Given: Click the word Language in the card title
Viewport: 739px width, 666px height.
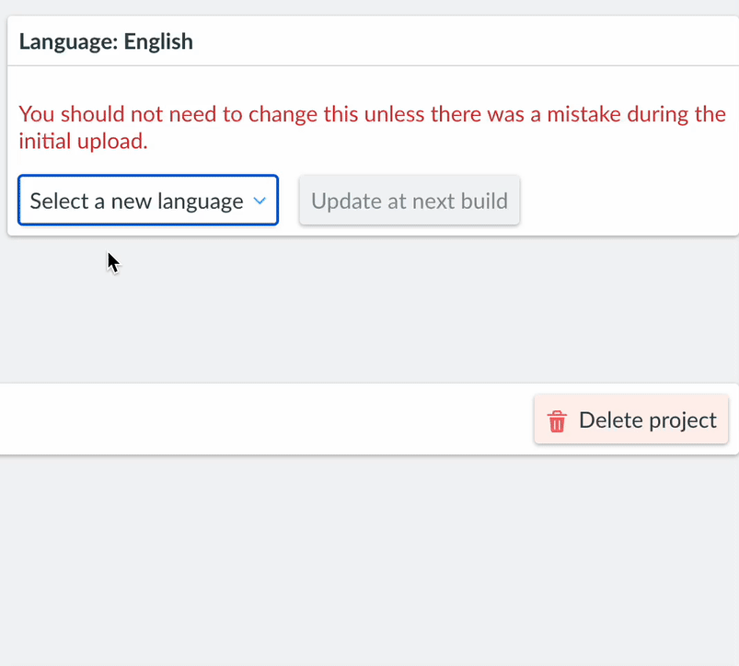Looking at the screenshot, I should click(x=68, y=41).
